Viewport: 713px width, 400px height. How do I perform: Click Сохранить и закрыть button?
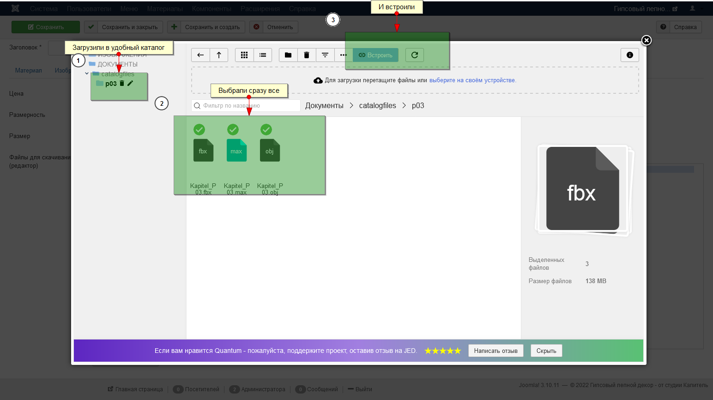(124, 27)
